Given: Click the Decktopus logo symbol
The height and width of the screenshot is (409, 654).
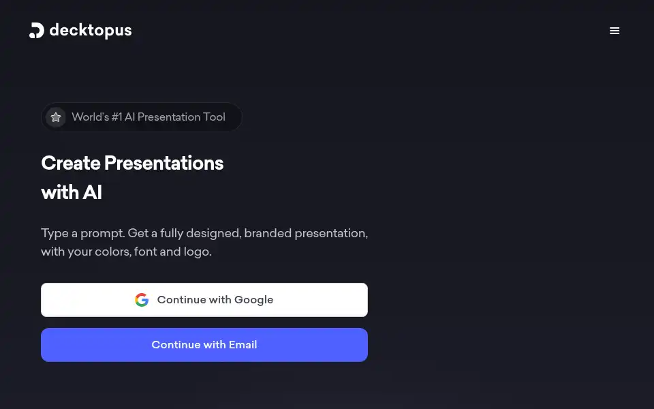Looking at the screenshot, I should (x=37, y=31).
